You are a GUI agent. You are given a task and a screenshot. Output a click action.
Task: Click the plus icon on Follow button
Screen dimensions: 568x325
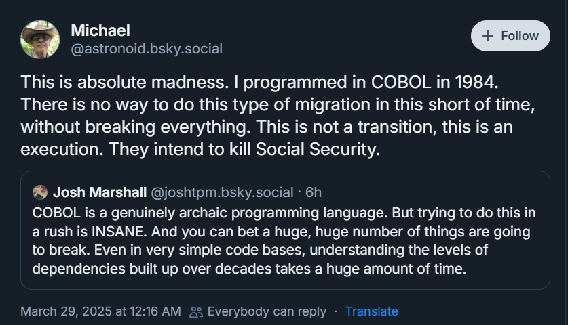pos(487,36)
